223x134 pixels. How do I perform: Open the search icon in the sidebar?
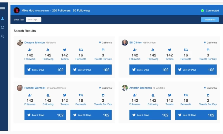3,36
